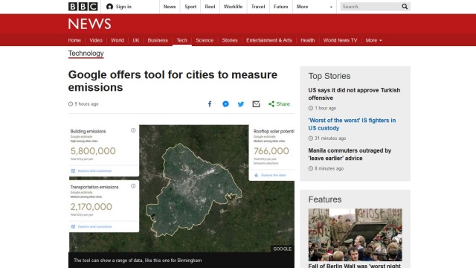Screen dimensions: 476x268
Task: Open the Reel top menu item
Action: tap(210, 7)
